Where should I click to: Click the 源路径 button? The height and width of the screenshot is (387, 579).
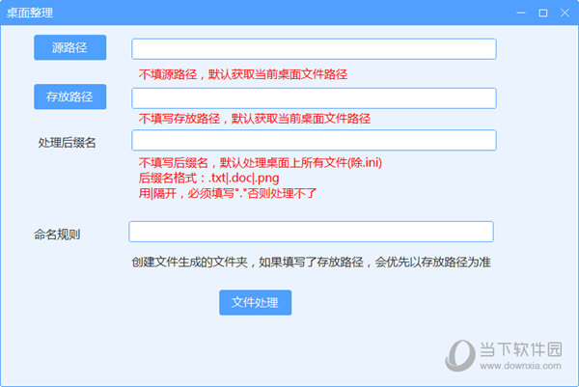pyautogui.click(x=70, y=47)
